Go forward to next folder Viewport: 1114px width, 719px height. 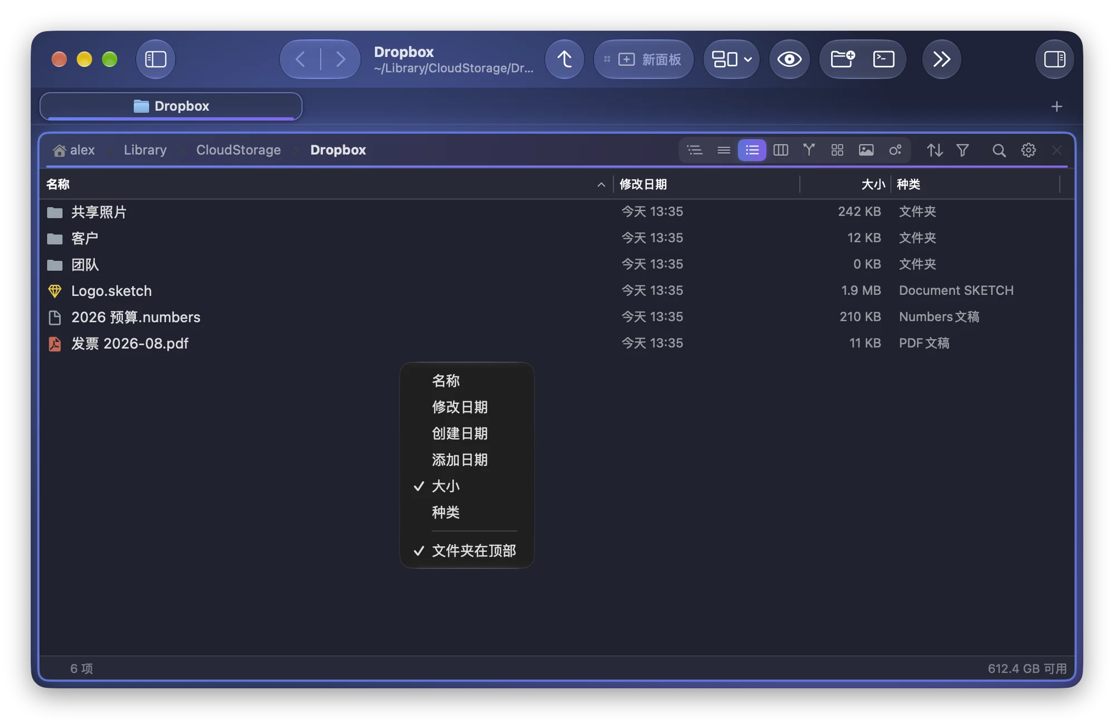340,59
